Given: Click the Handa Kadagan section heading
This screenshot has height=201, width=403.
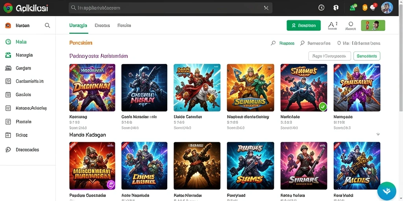Looking at the screenshot, I should pos(88,135).
